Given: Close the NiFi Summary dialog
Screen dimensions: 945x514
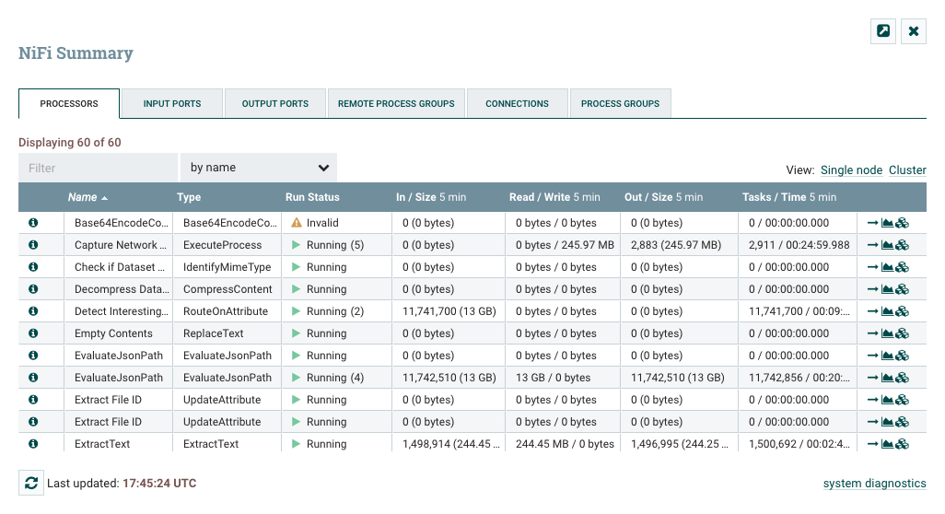Looking at the screenshot, I should tap(914, 31).
